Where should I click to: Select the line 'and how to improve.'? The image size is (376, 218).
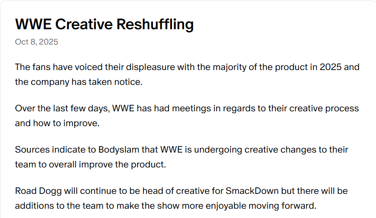(x=57, y=123)
